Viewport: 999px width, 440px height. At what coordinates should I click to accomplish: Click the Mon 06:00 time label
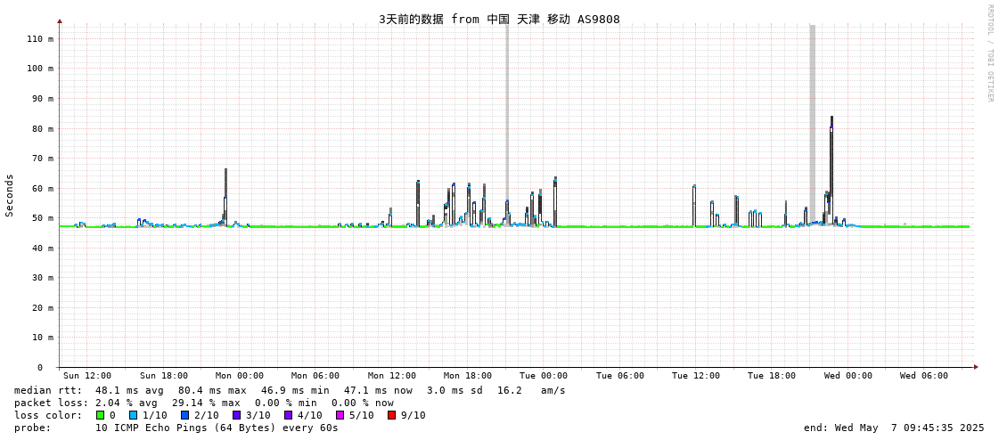315,377
